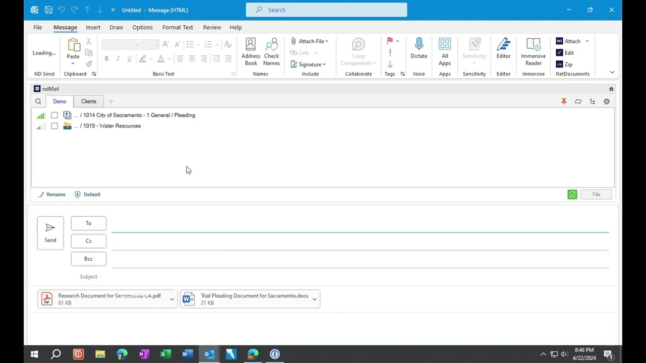Mark message as High Importance
The width and height of the screenshot is (646, 363).
click(390, 52)
